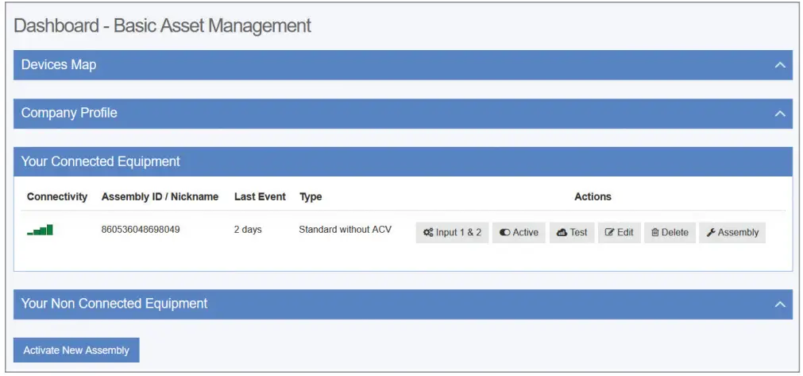Collapse Your Connected Equipment header

point(403,162)
